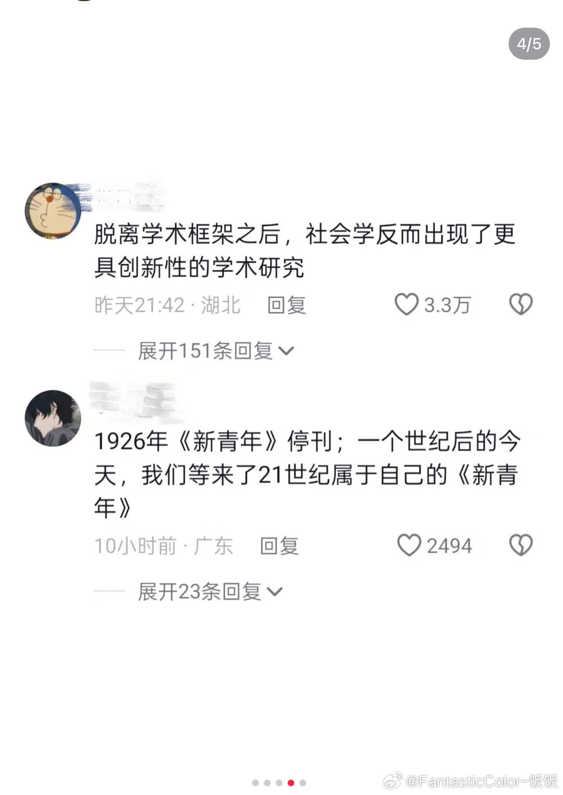Select the third image page dot
The image size is (563, 795).
pyautogui.click(x=279, y=783)
